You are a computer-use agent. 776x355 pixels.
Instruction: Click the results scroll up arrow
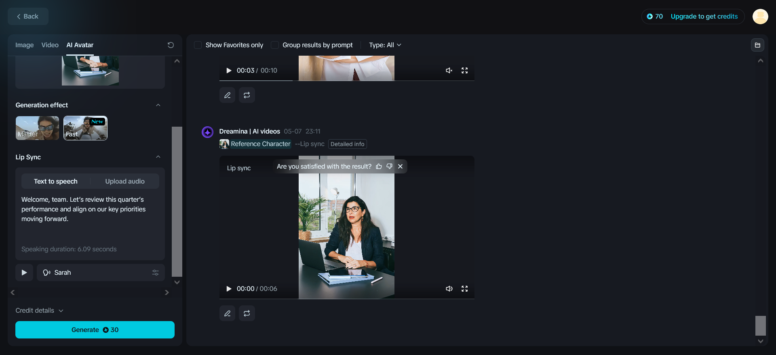click(x=761, y=61)
